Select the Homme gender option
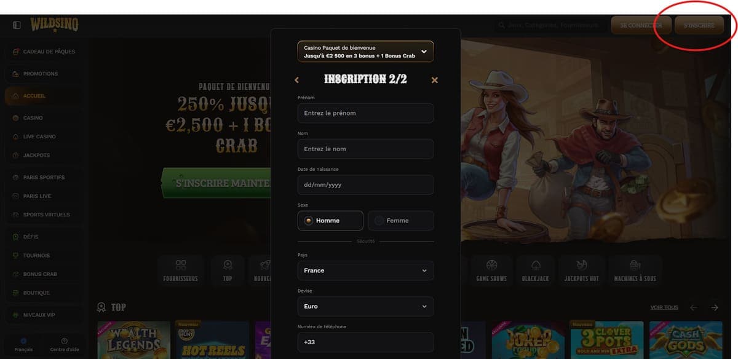The width and height of the screenshot is (738, 359). (330, 220)
